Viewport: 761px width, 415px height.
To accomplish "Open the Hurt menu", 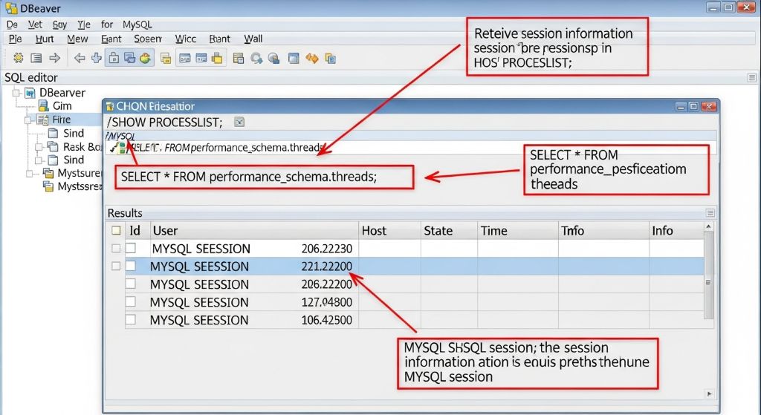I will tap(45, 39).
